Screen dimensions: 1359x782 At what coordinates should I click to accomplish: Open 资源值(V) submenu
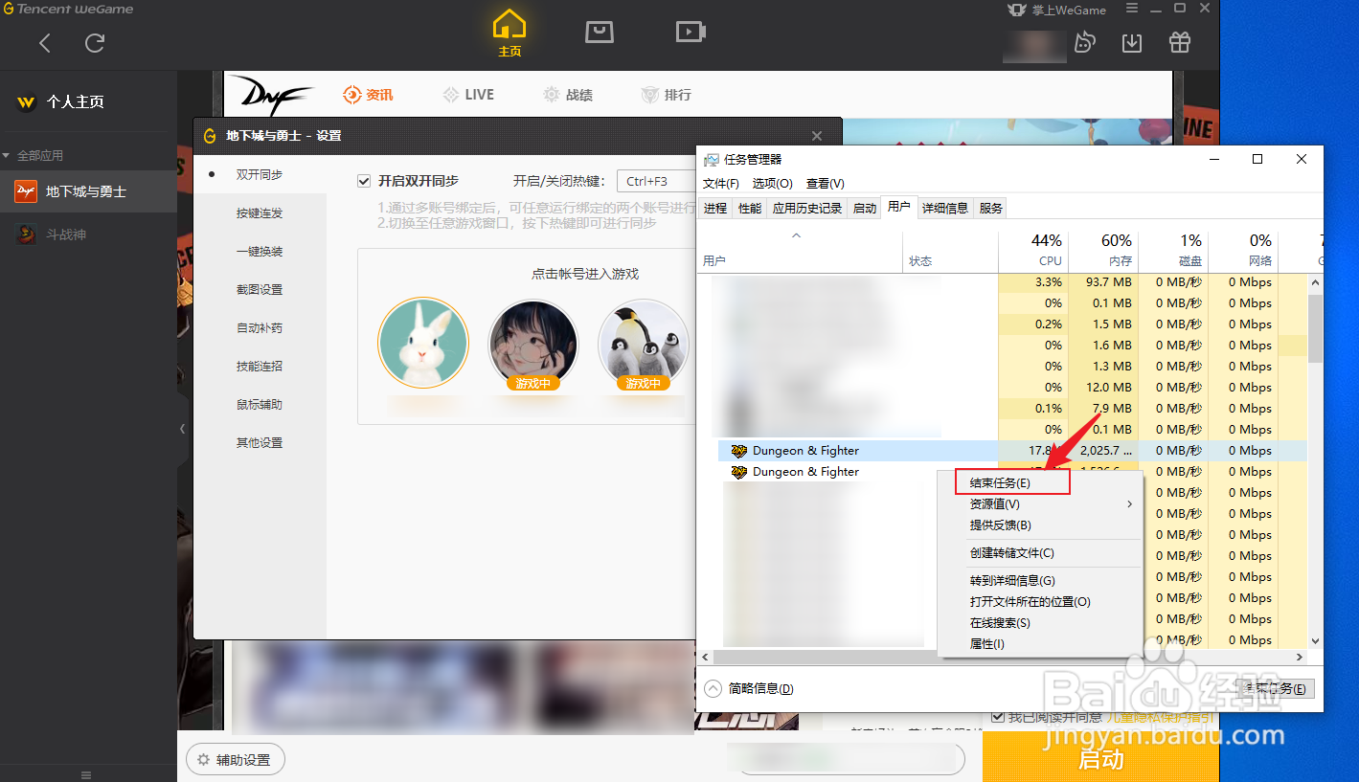1040,504
